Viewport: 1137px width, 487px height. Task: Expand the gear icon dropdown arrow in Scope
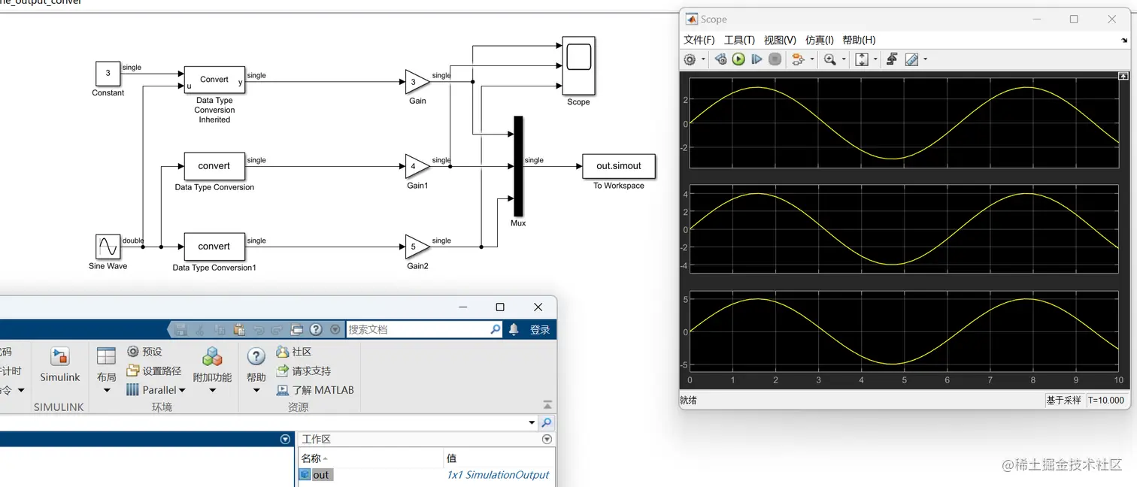click(703, 59)
